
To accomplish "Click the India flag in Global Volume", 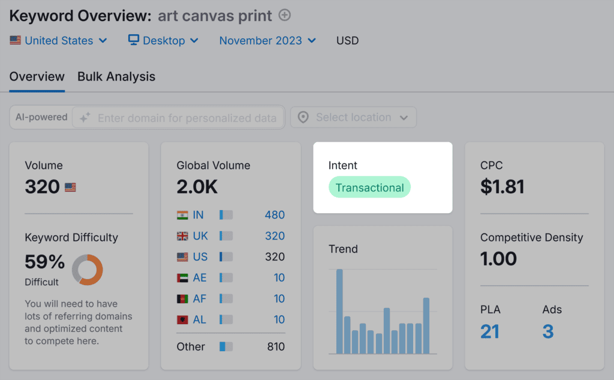I will [183, 214].
